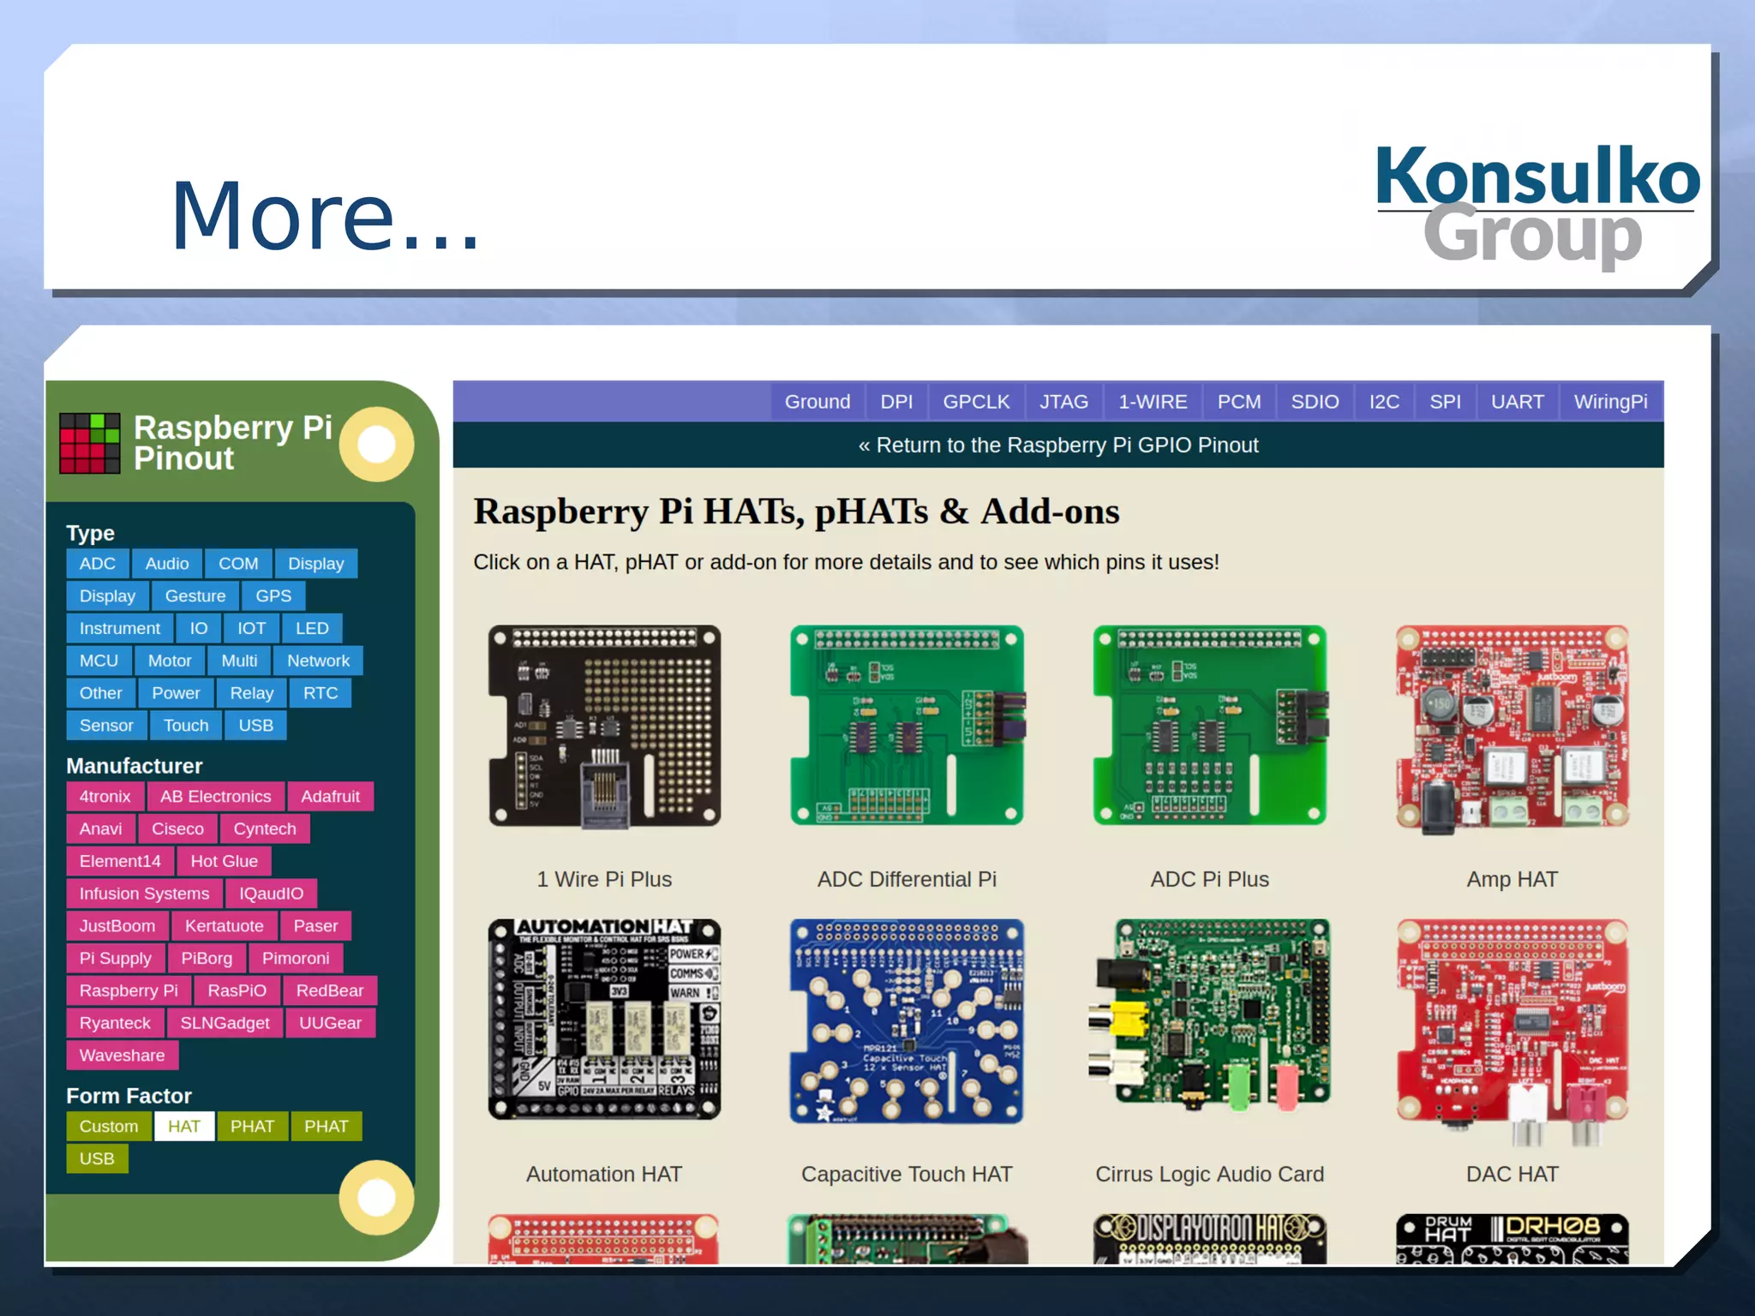Select the 1-WIRE tab

tap(1153, 402)
